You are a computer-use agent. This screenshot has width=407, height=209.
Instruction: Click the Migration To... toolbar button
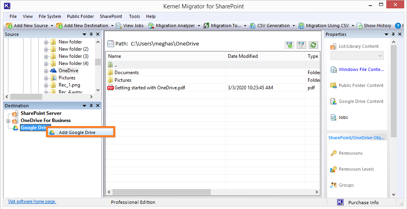(x=222, y=26)
